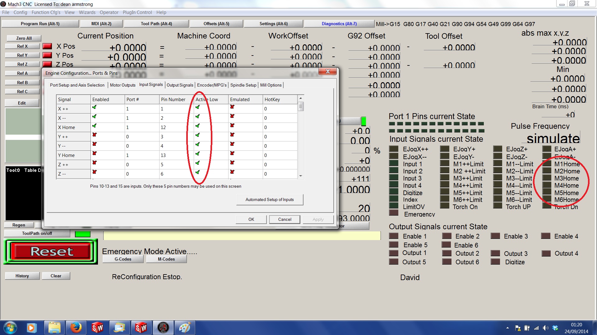Viewport: 597px width, 335px height.
Task: Open the Mach3 icon in the taskbar
Action: [x=163, y=328]
